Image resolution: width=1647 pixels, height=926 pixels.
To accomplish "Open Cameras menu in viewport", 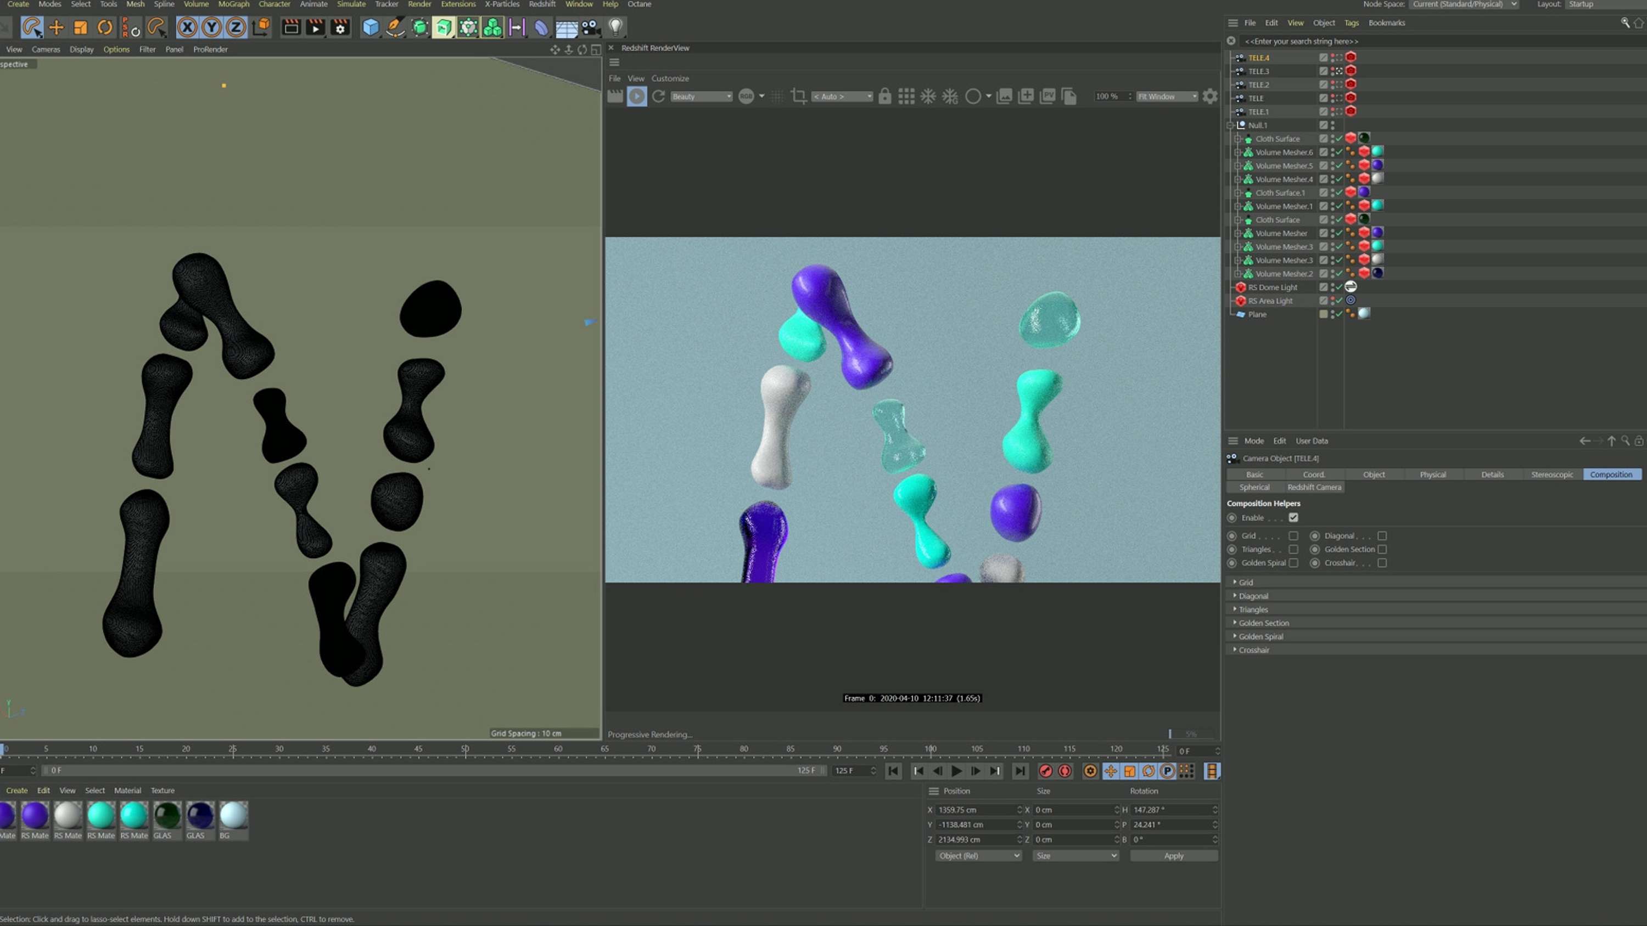I will pos(46,49).
